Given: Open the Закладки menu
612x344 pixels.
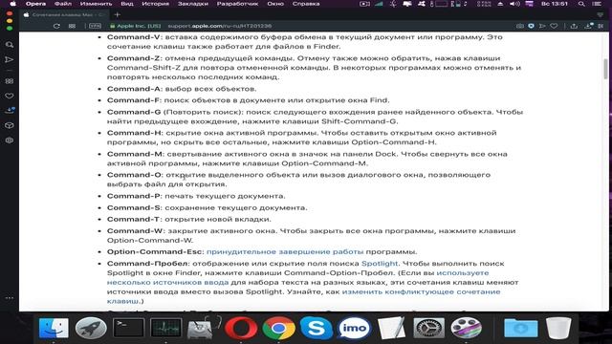Looking at the screenshot, I should 193,4.
